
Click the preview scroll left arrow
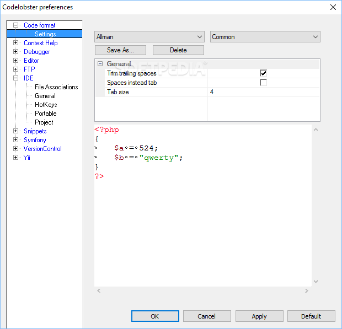tap(99, 290)
